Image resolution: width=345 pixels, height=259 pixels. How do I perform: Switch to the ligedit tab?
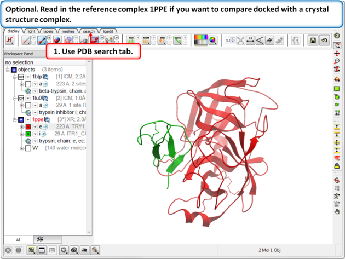107,31
